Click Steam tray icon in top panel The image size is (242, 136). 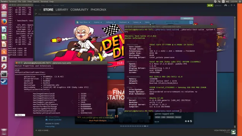(x=215, y=1)
